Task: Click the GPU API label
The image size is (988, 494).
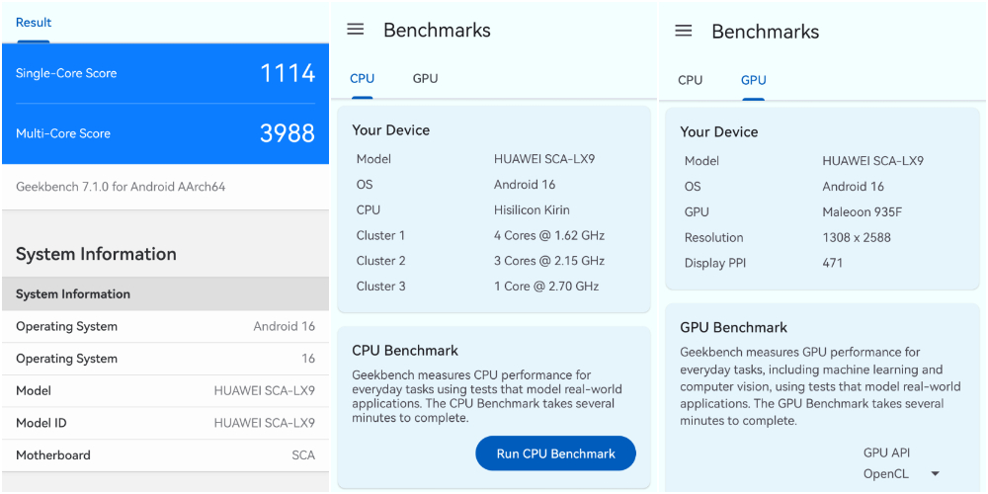Action: coord(886,453)
